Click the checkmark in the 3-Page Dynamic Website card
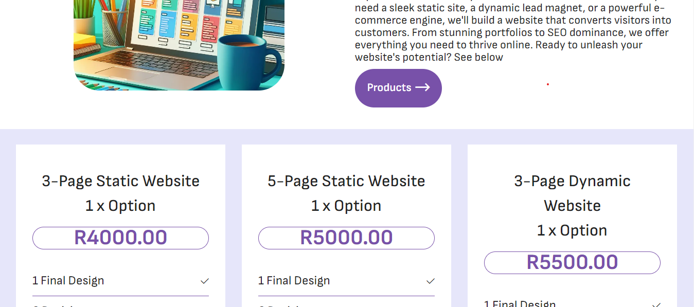The height and width of the screenshot is (307, 694). pos(656,303)
